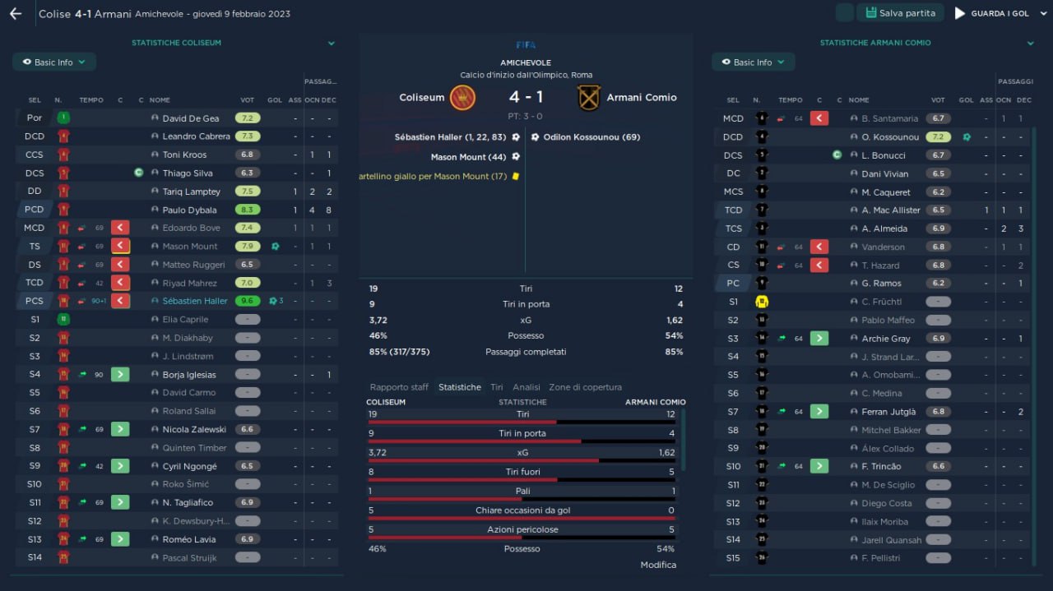The image size is (1053, 591).
Task: Switch to the Rapporto staff tab
Action: tap(399, 387)
